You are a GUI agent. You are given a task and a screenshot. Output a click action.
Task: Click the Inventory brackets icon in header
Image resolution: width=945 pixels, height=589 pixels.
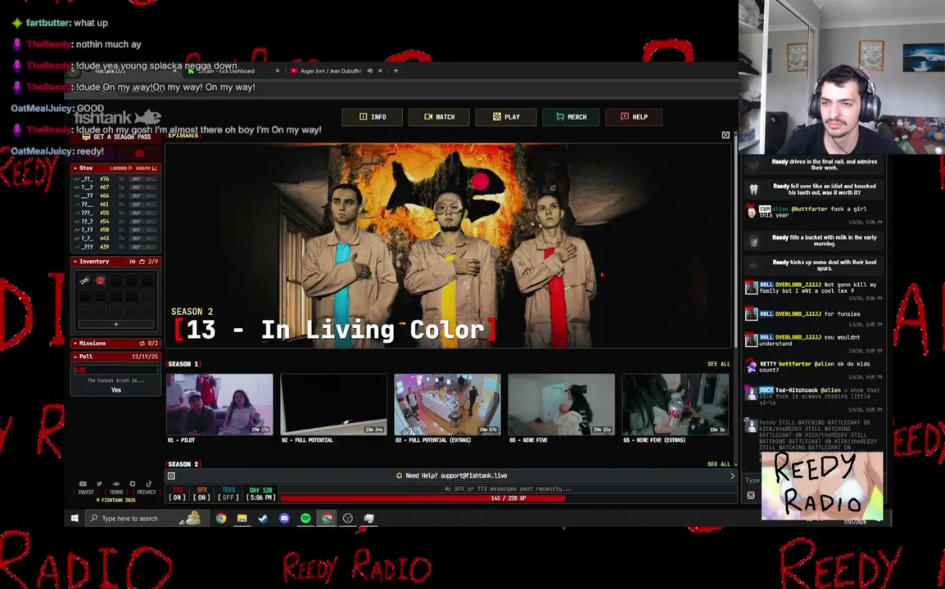(x=132, y=262)
